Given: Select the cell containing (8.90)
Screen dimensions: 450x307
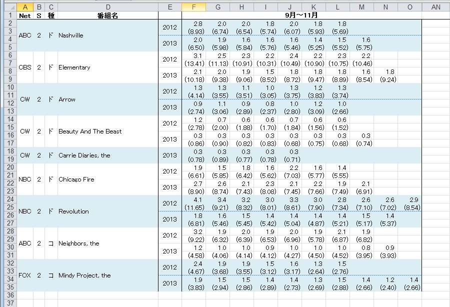Looking at the screenshot, I should (193, 191).
